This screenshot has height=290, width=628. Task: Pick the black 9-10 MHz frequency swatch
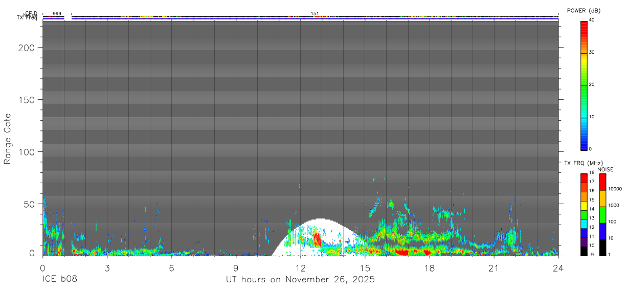point(584,251)
